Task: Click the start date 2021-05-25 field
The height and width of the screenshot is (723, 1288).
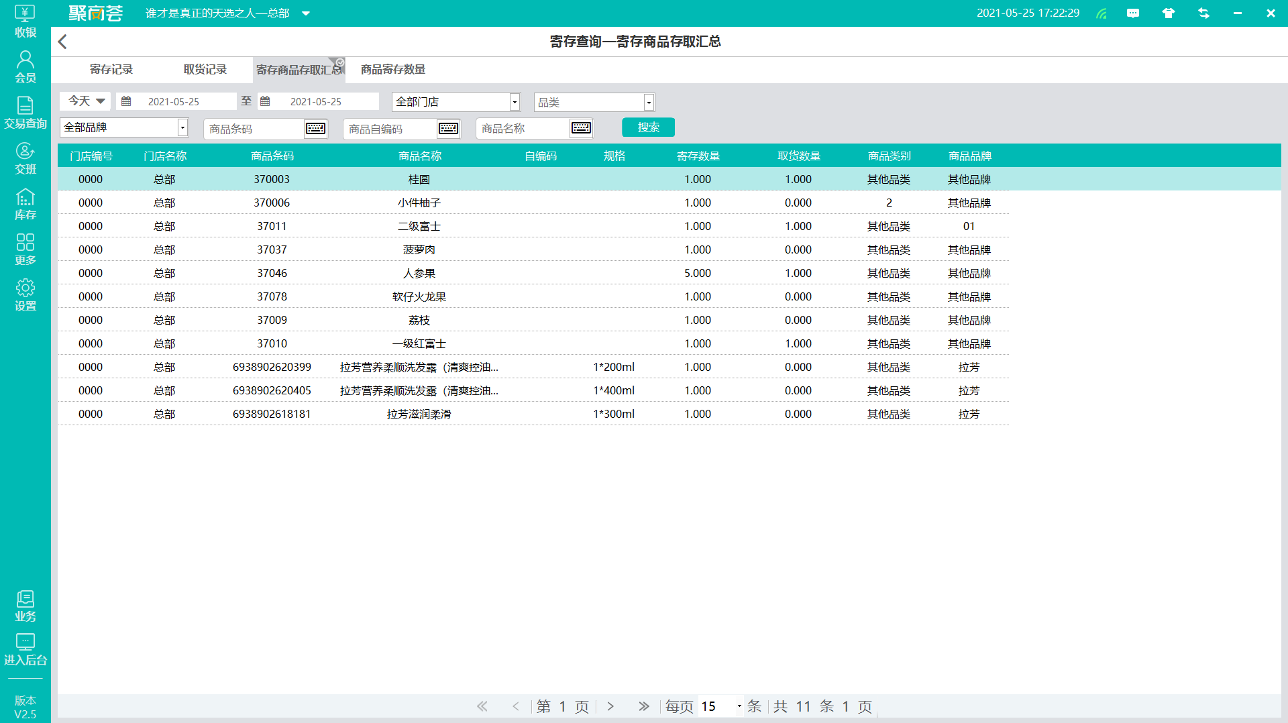Action: (178, 101)
